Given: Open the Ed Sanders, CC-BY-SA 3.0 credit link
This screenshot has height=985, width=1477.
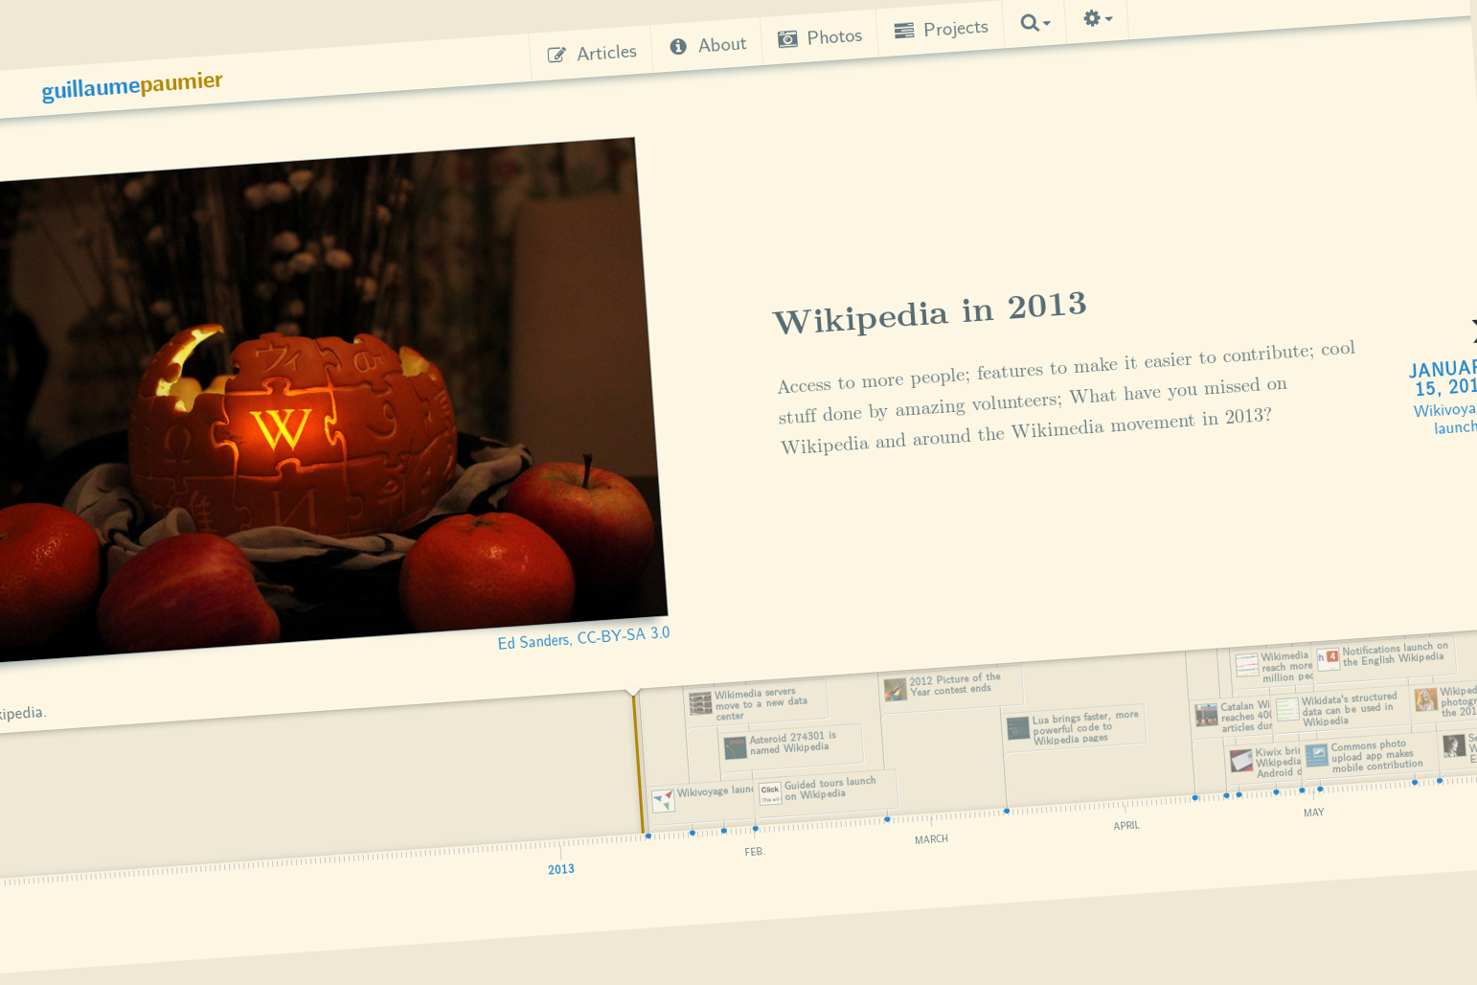Looking at the screenshot, I should point(583,637).
